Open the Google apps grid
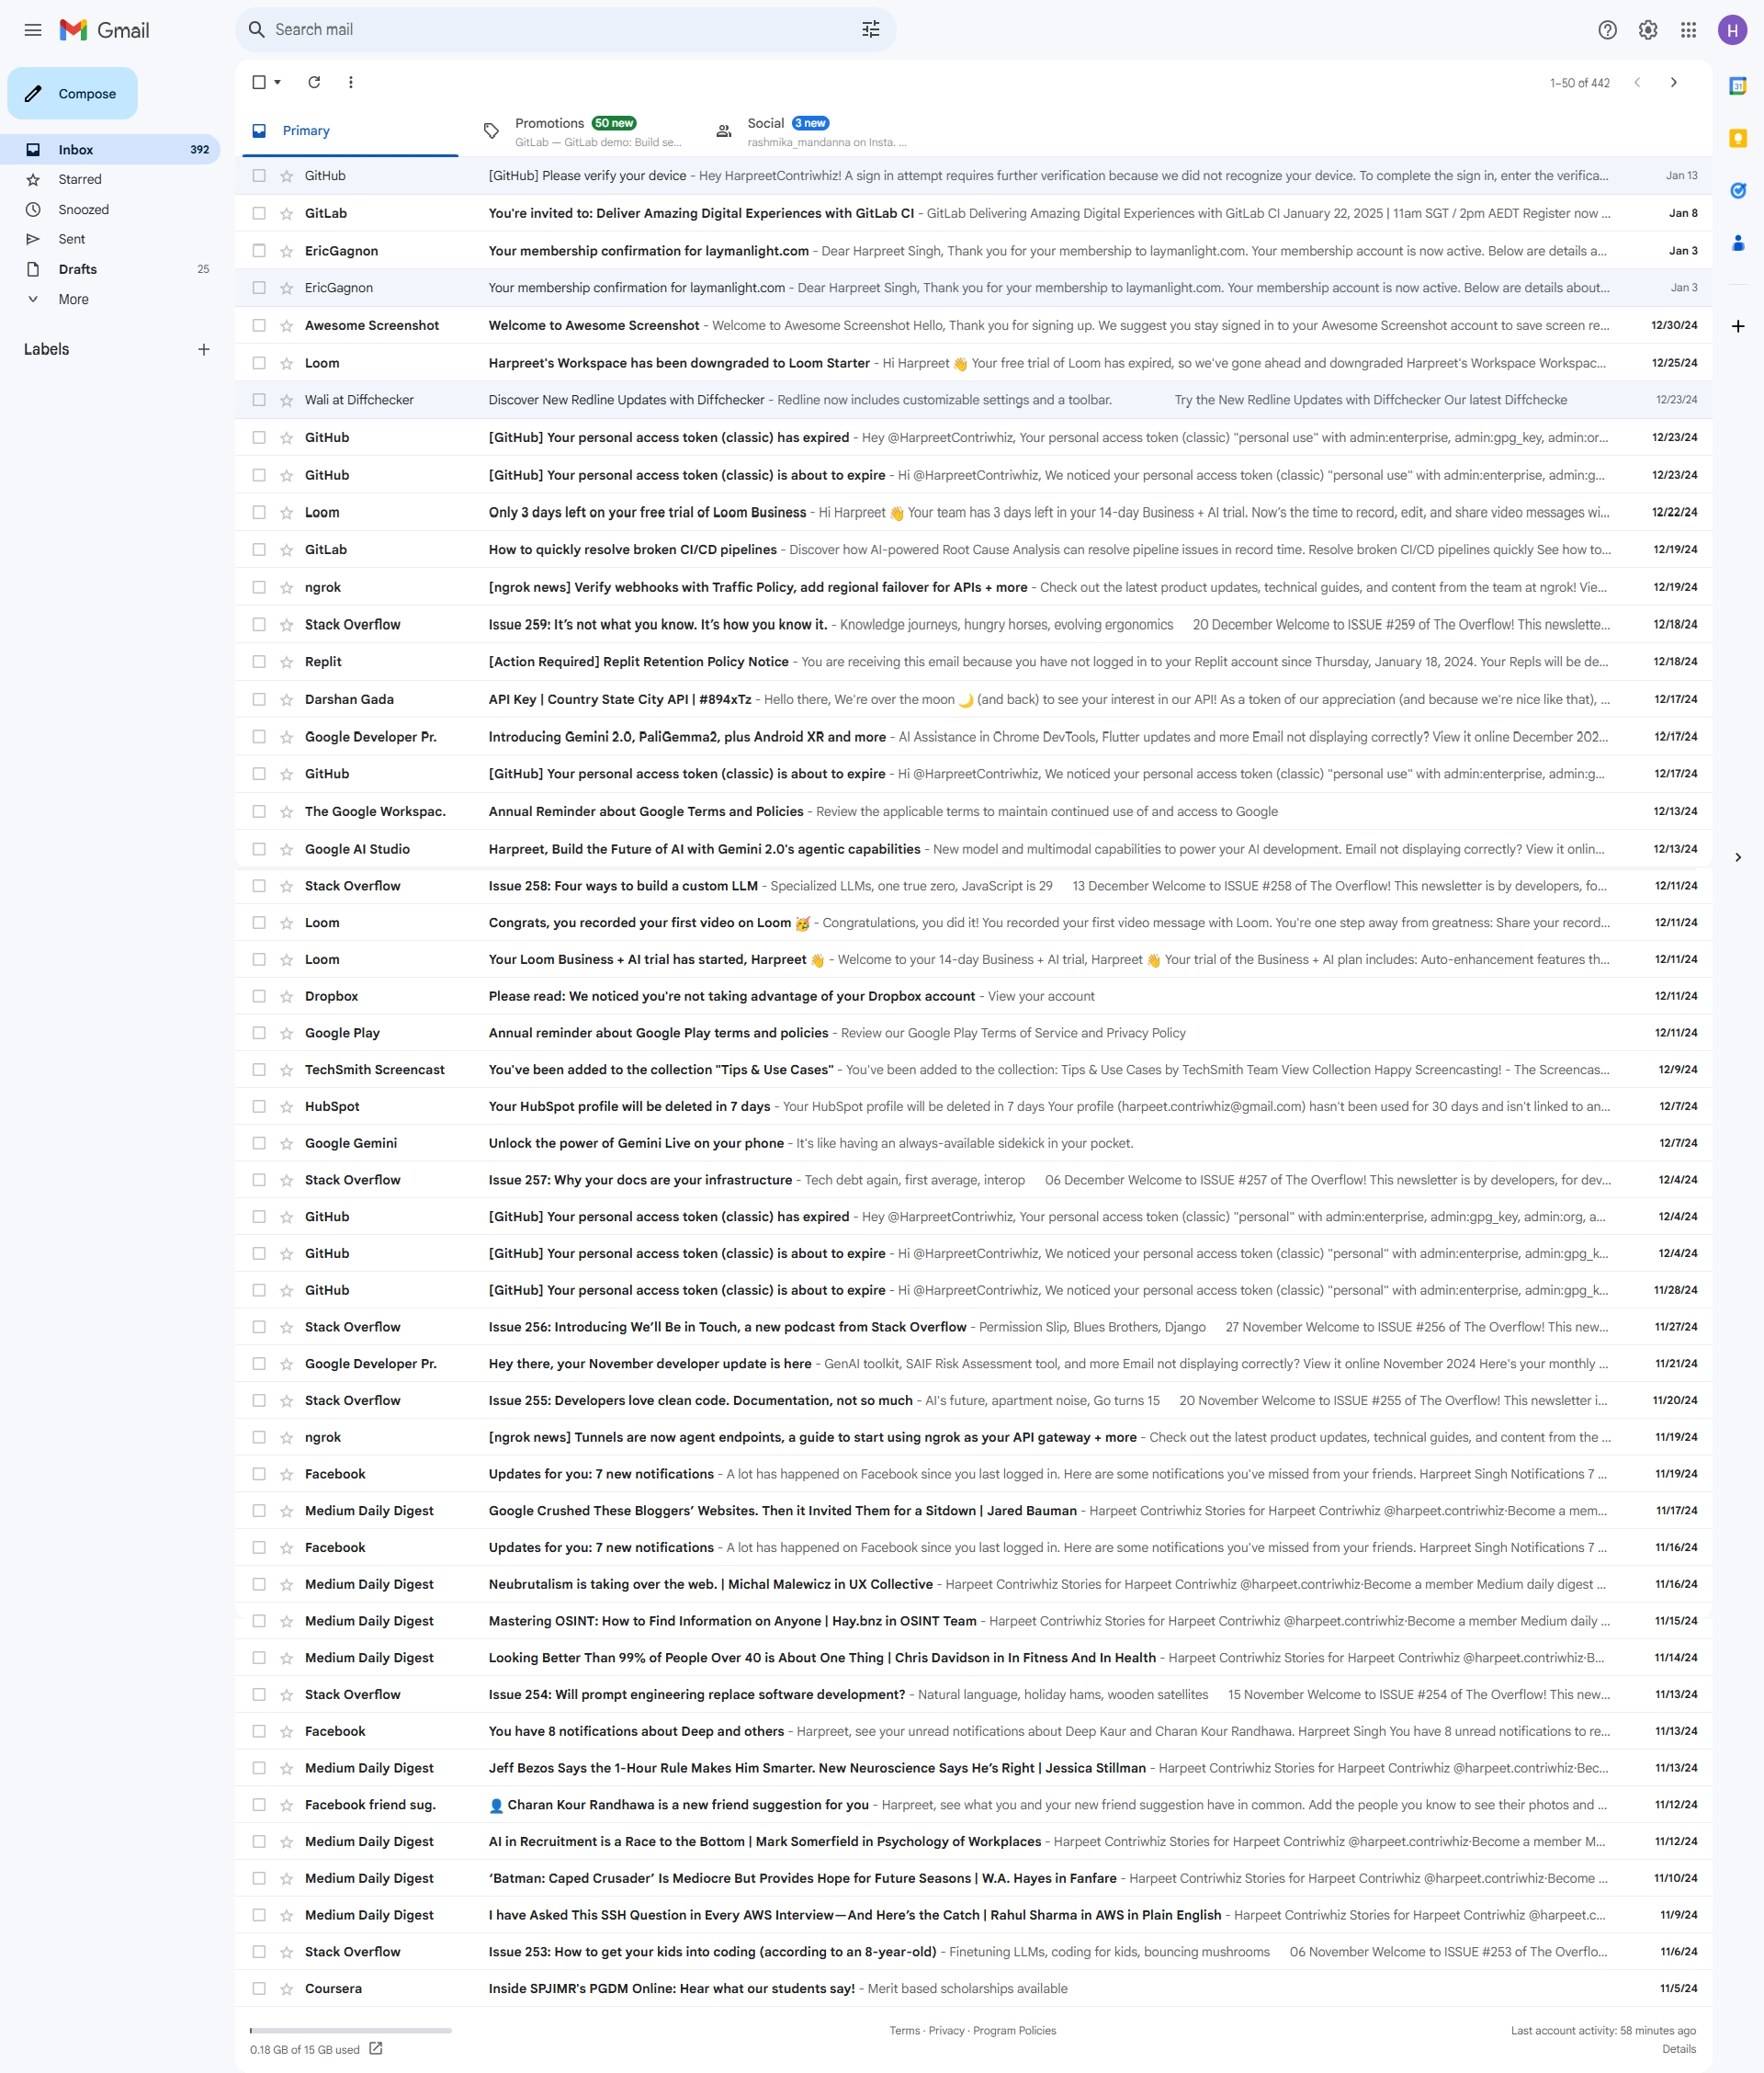Screen dimensions: 1764x2073 tap(1688, 30)
